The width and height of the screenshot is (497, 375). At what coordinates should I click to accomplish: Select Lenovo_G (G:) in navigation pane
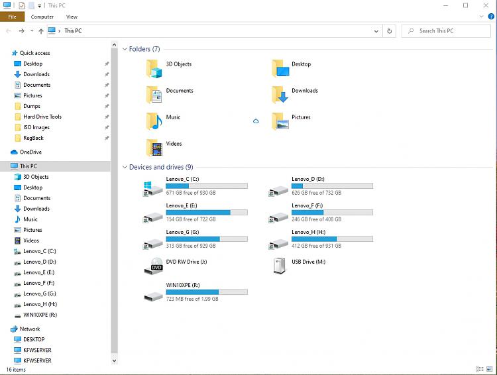click(39, 294)
